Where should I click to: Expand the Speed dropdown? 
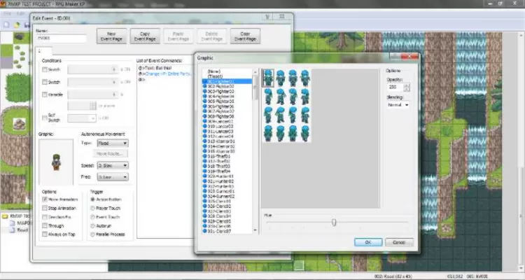pyautogui.click(x=113, y=166)
